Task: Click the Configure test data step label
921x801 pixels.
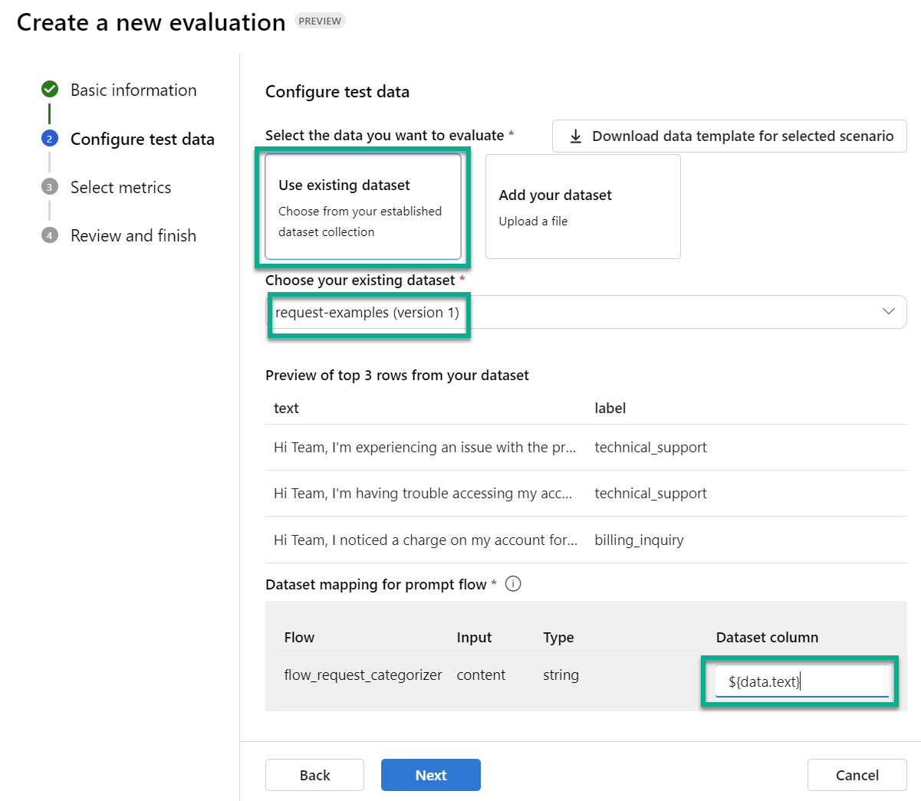Action: (x=143, y=140)
